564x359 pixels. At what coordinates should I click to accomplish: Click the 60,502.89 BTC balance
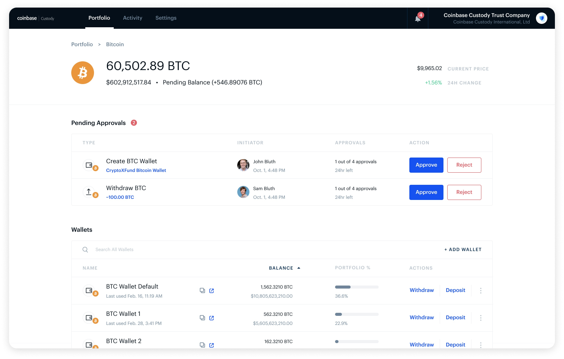coord(148,66)
